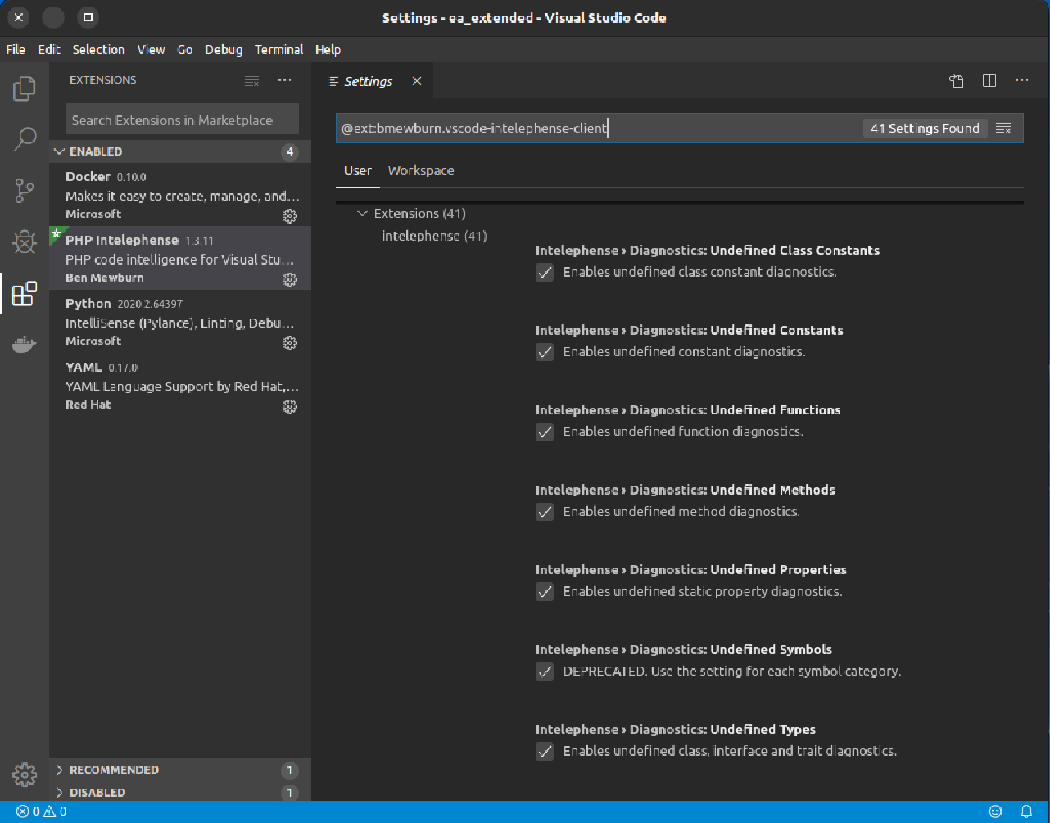Select the Python extension entry

click(180, 322)
